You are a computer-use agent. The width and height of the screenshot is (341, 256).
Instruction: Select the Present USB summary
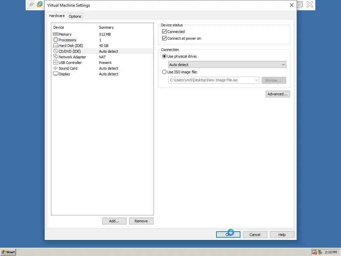pos(105,62)
